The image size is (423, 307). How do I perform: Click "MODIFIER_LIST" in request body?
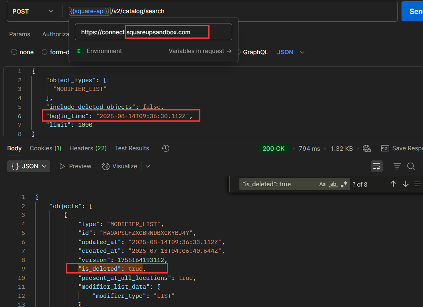coord(80,89)
